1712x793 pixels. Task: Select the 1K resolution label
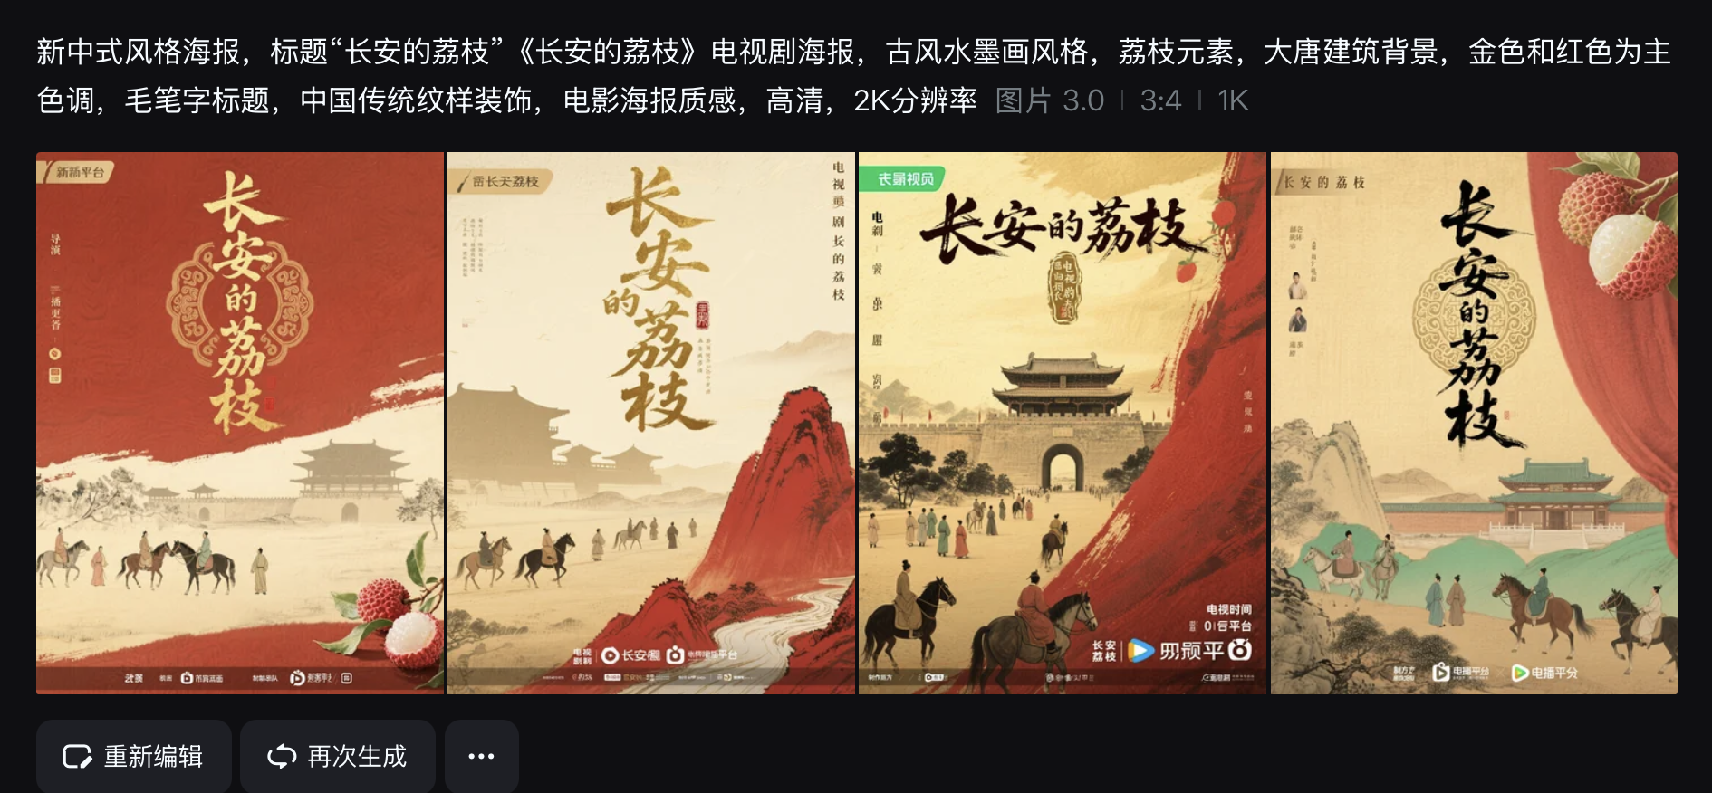pos(1233,100)
